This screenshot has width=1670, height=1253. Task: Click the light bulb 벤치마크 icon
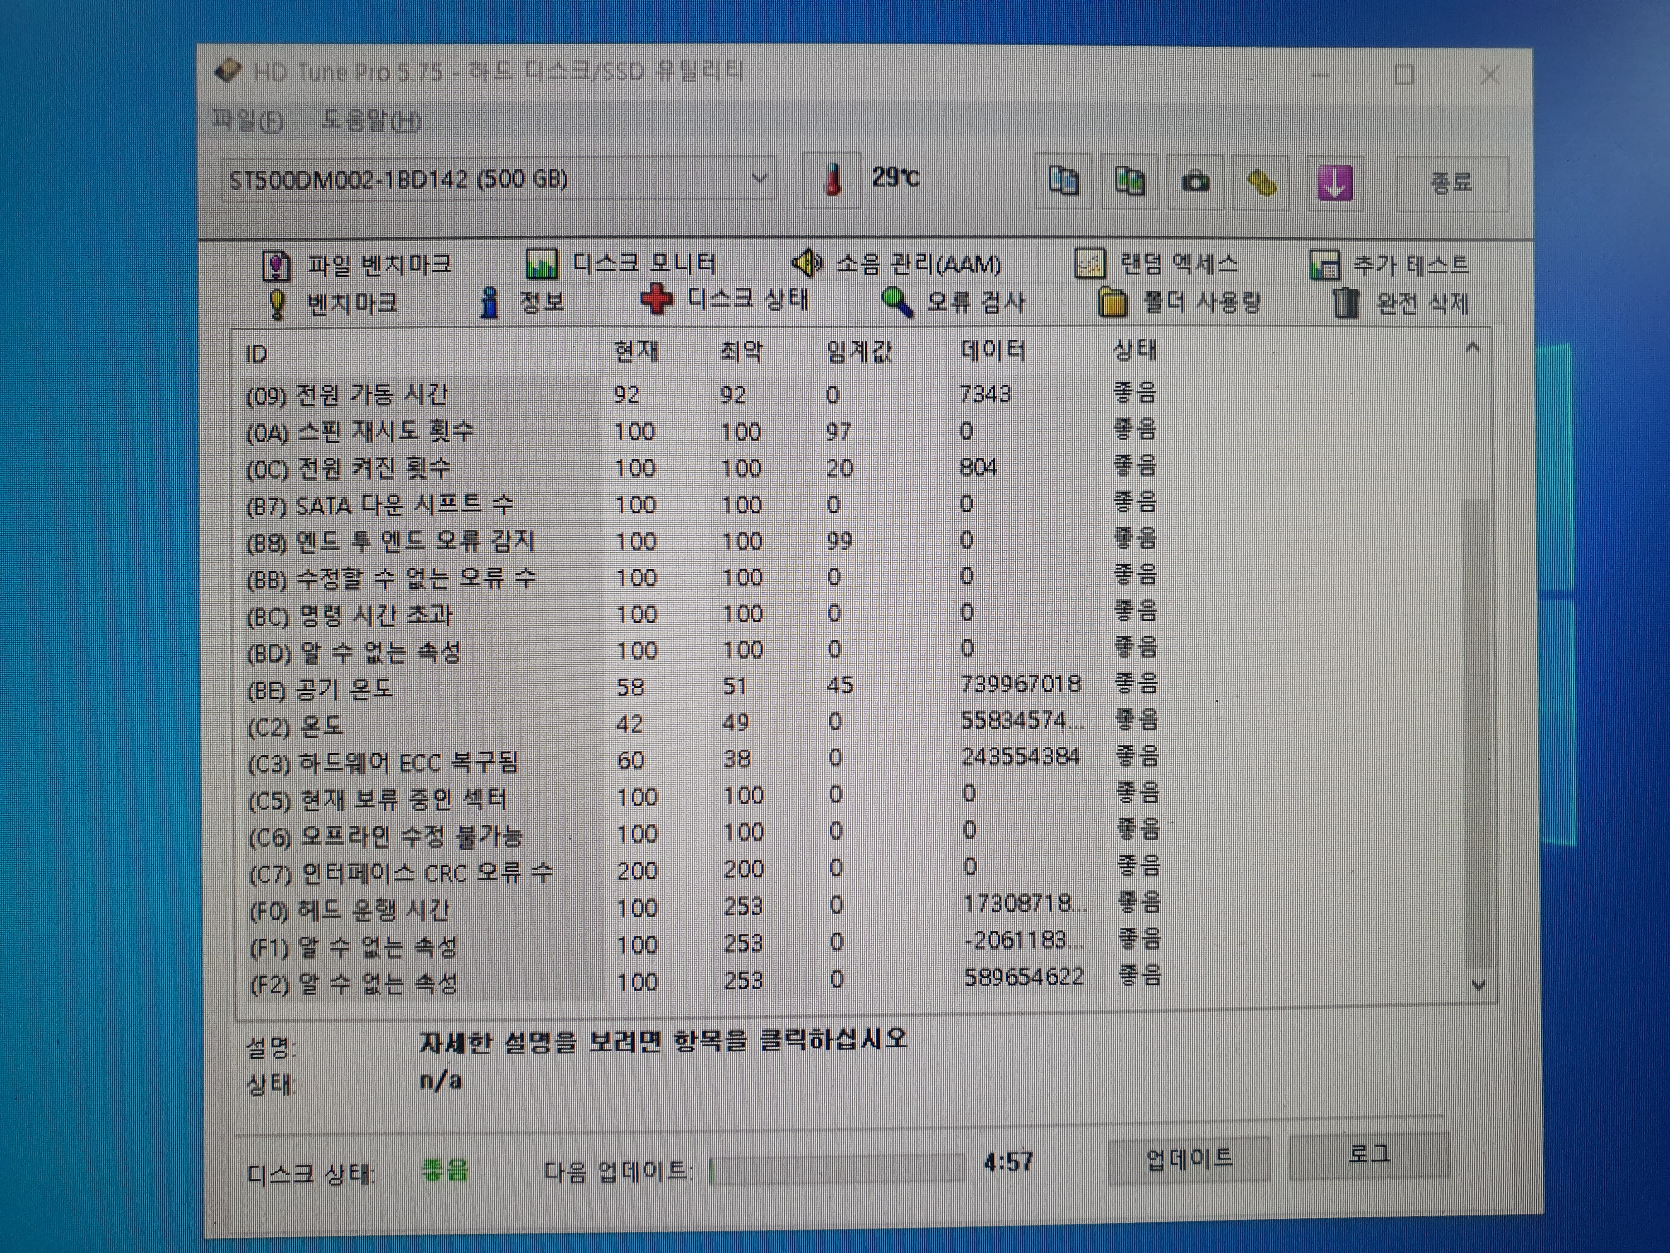pos(277,305)
